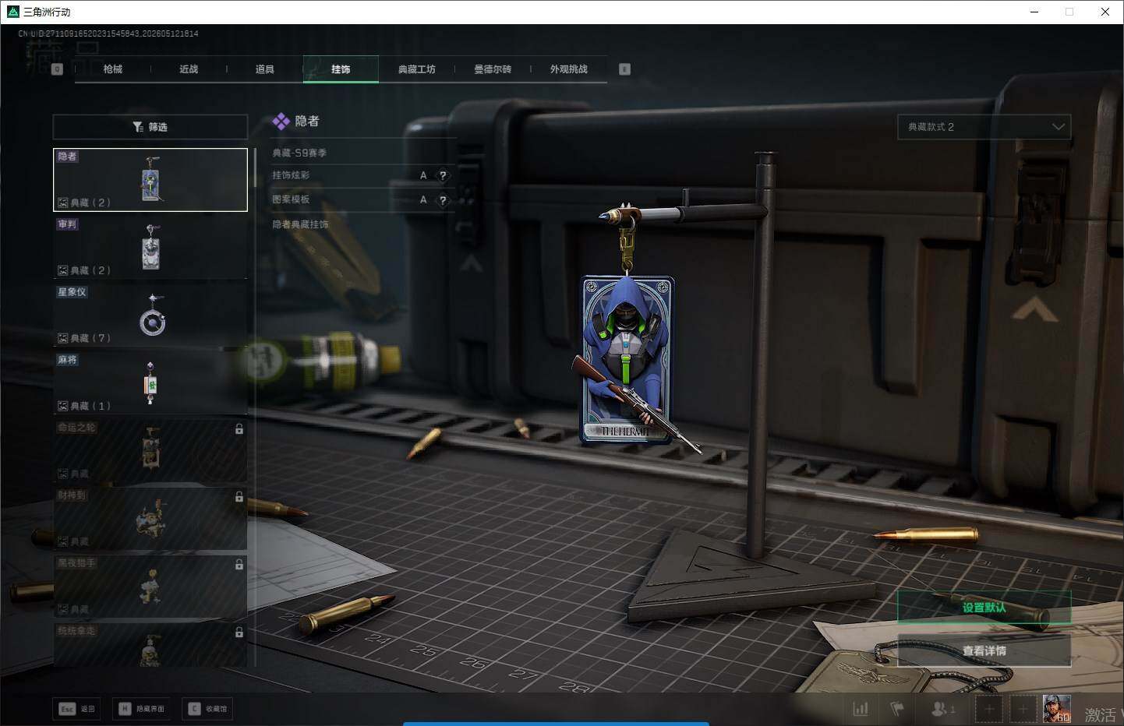Viewport: 1124px width, 726px height.
Task: Click the Q previous-tab key icon
Action: point(57,69)
